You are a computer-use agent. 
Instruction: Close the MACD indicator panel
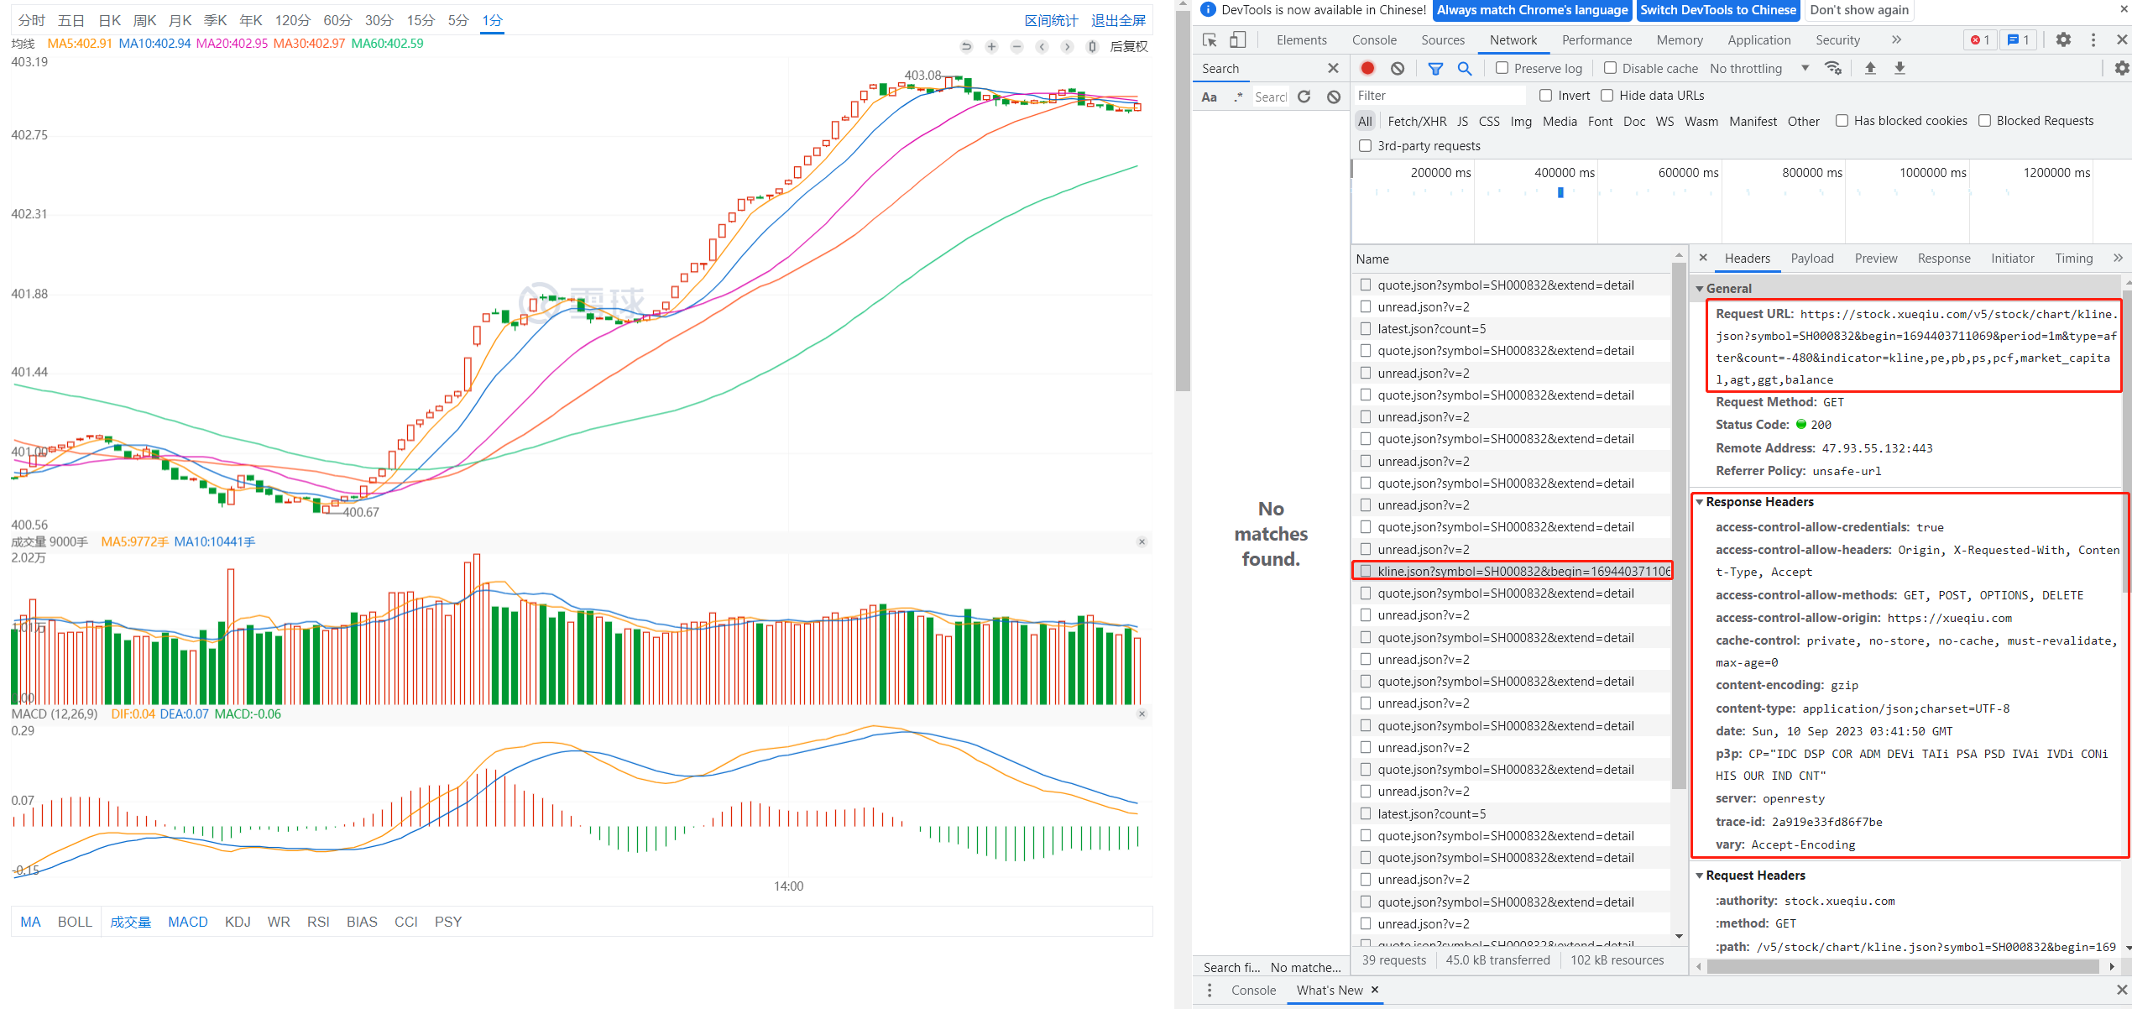[x=1142, y=714]
